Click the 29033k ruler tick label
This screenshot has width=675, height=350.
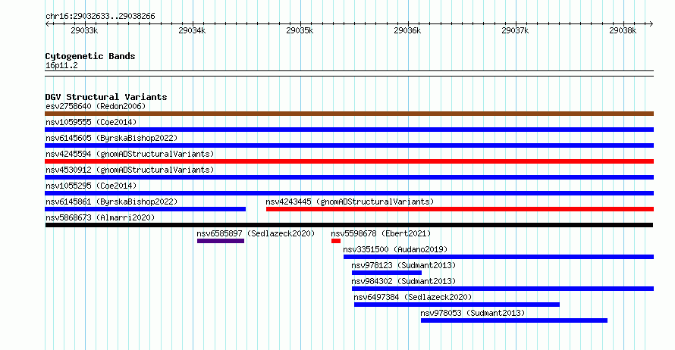point(84,30)
